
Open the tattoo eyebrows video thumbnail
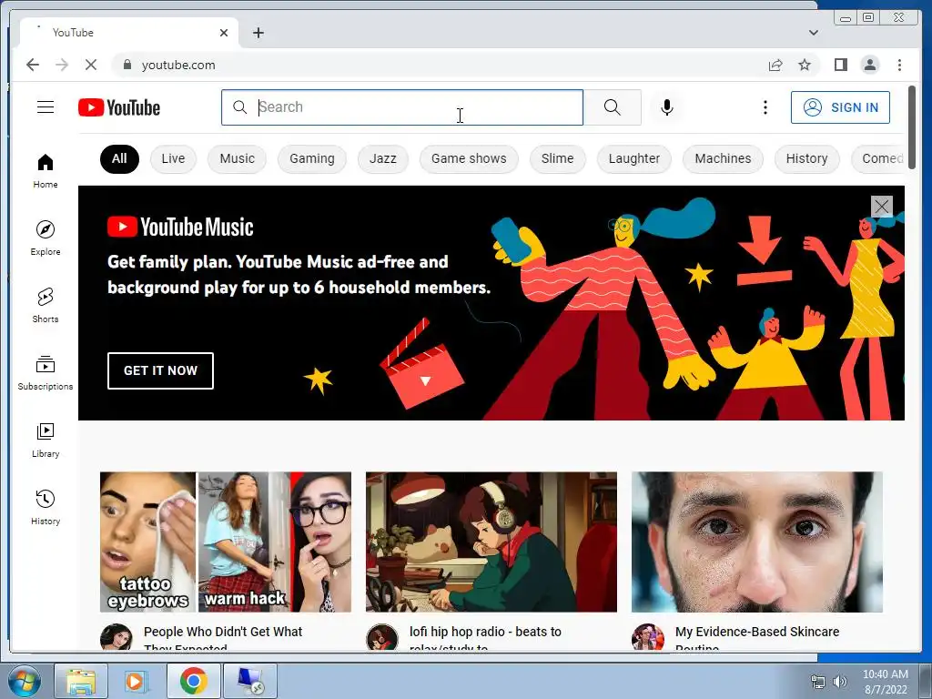(x=226, y=542)
